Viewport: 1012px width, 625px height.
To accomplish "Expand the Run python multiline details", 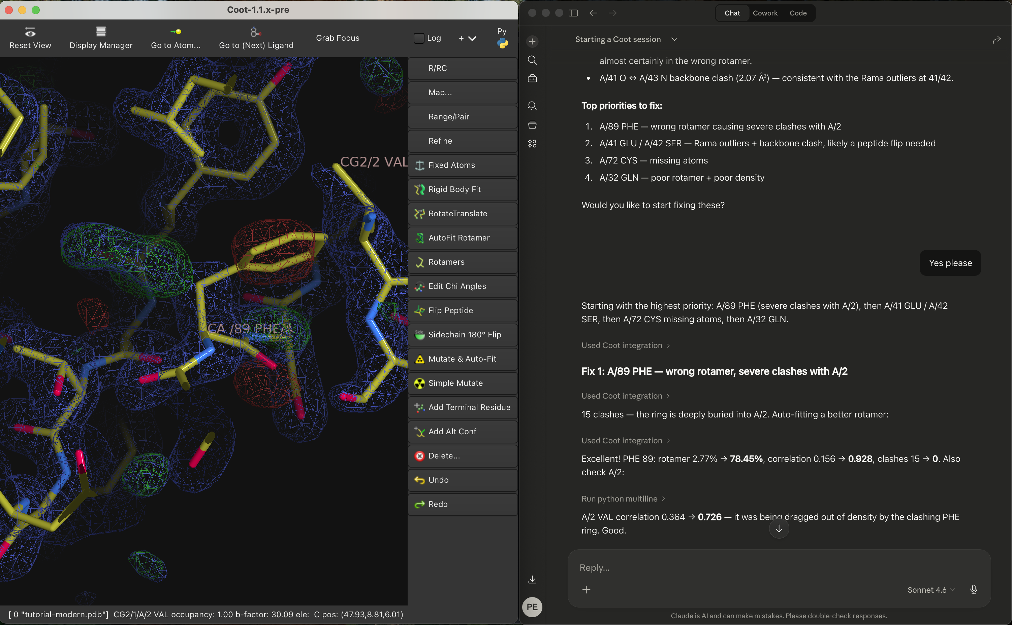I will [623, 499].
